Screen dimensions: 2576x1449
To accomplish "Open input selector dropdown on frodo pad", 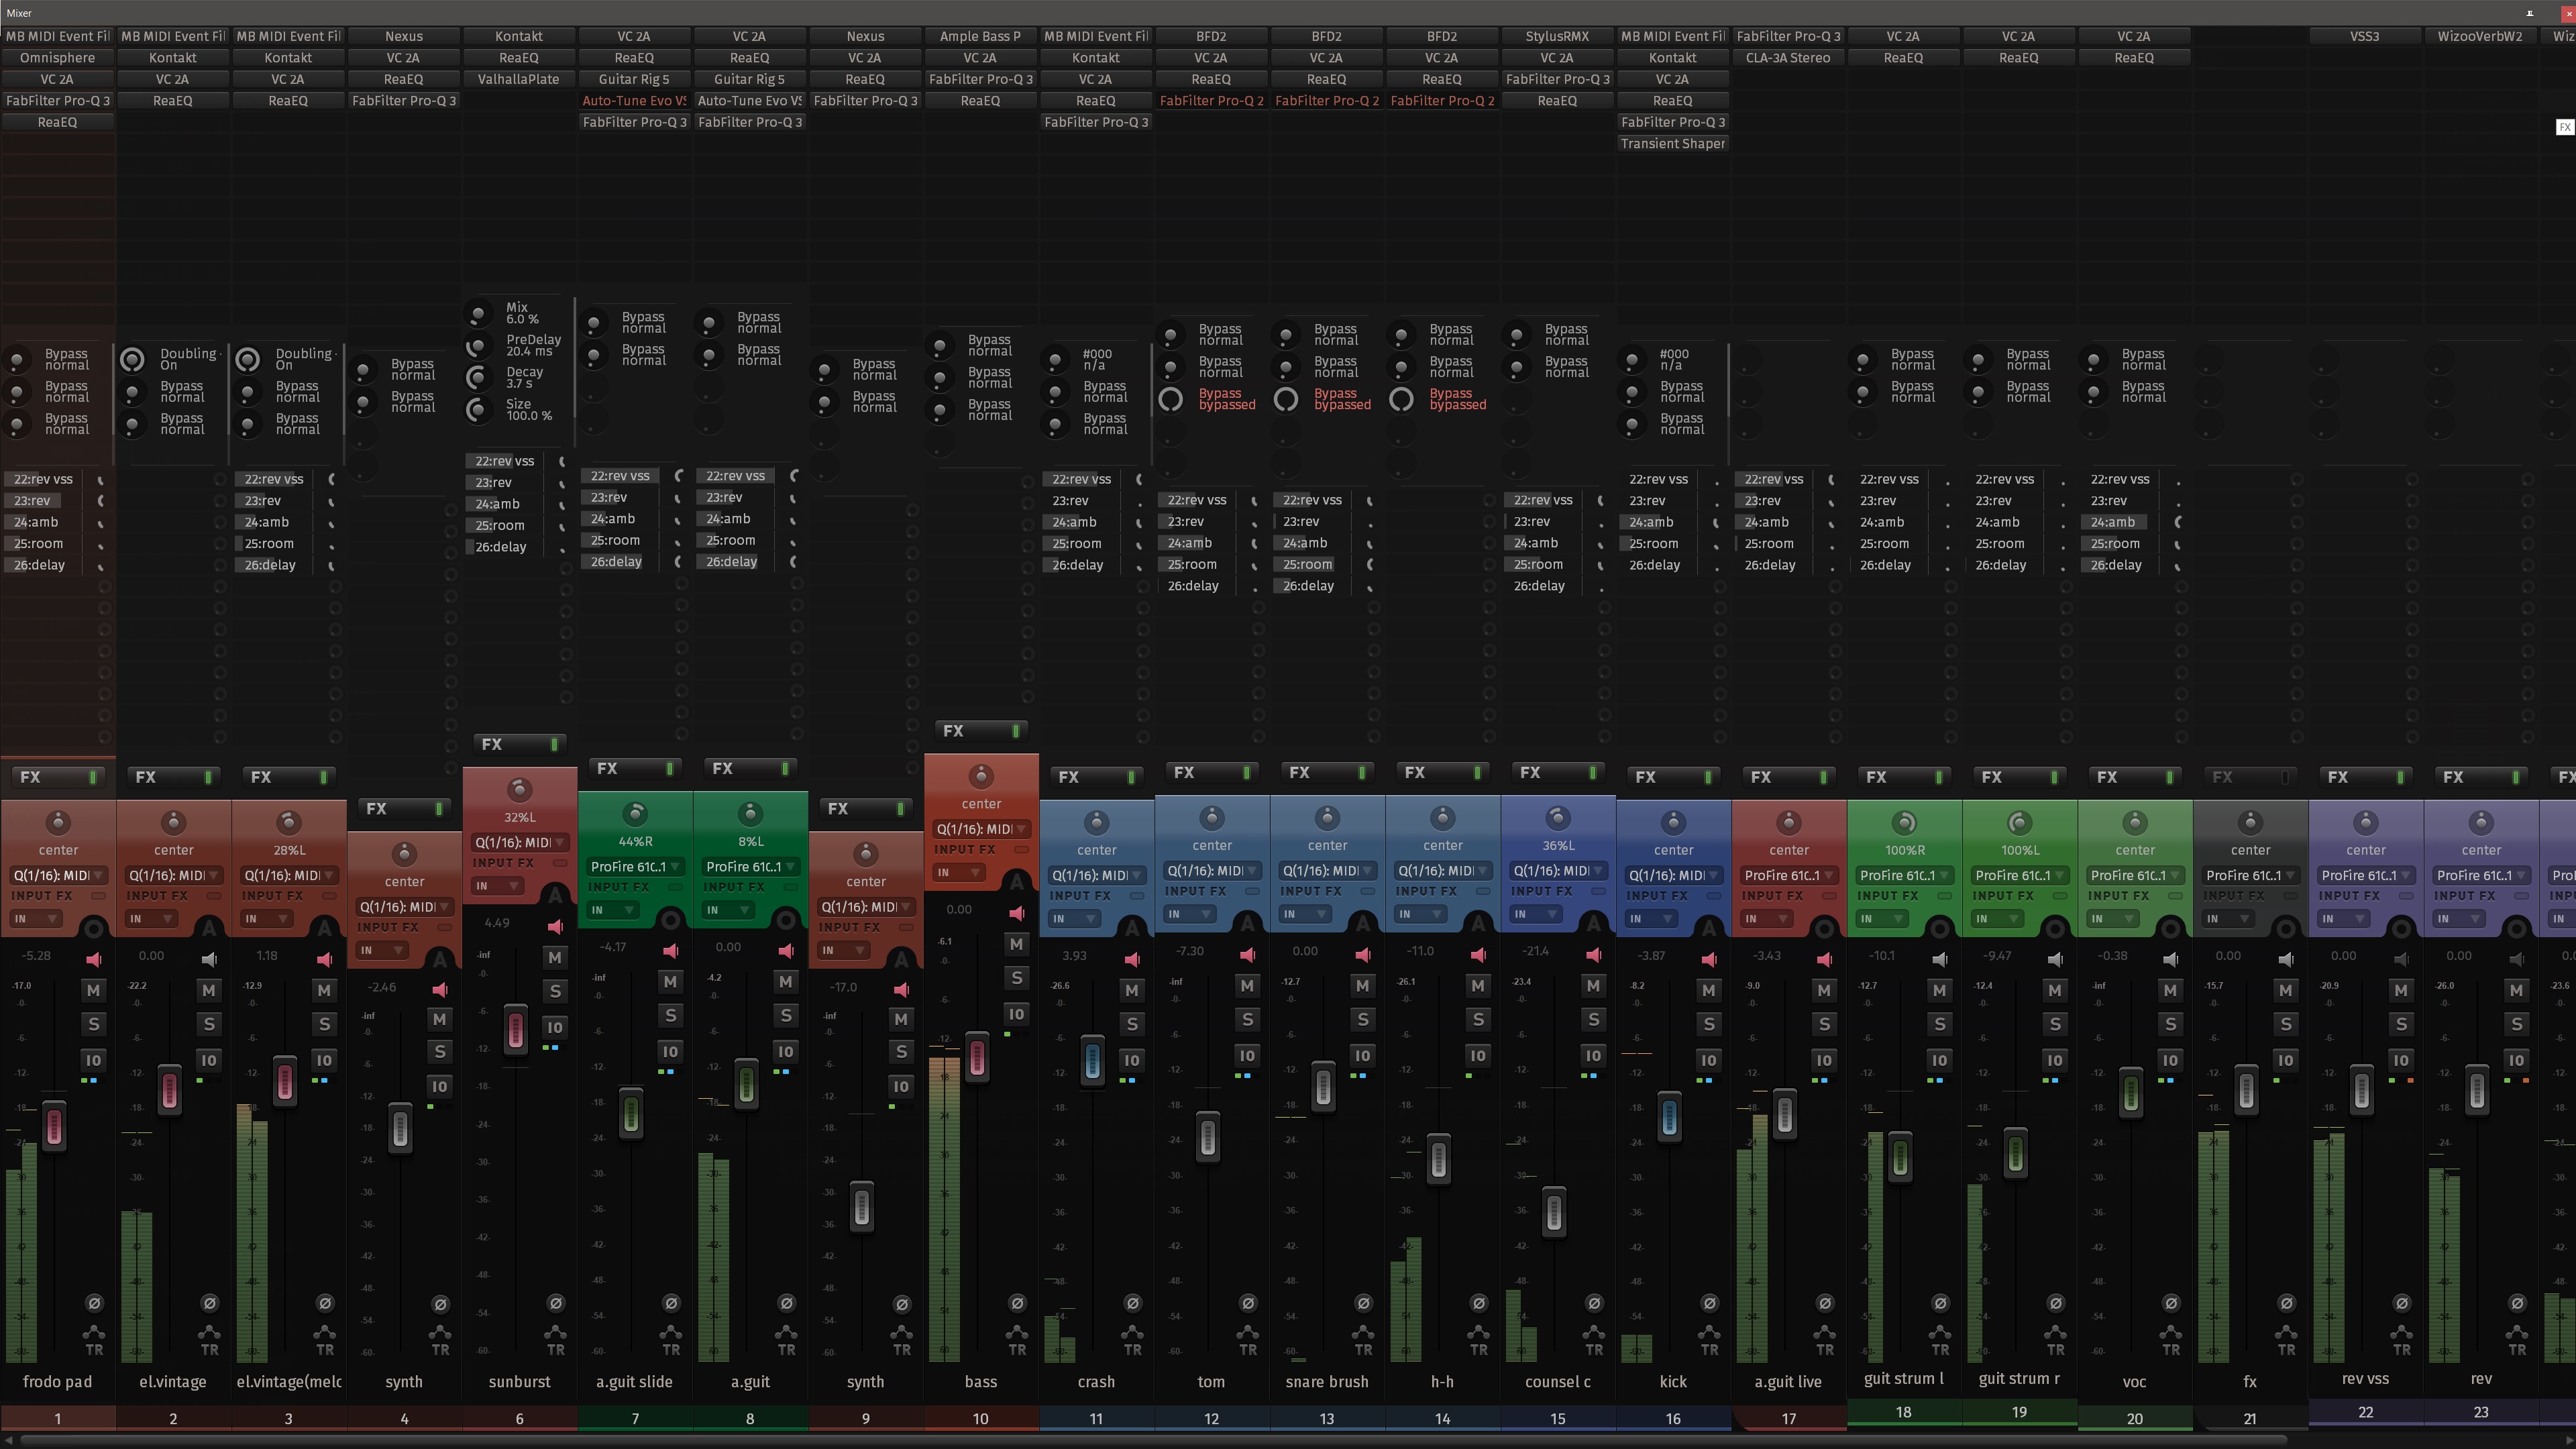I will [x=58, y=875].
